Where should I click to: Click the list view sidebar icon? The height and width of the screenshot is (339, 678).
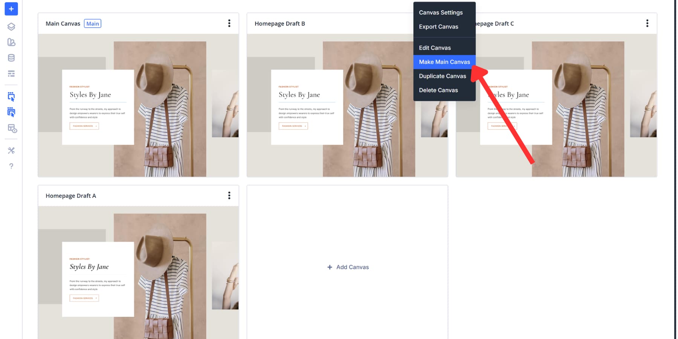pos(11,74)
